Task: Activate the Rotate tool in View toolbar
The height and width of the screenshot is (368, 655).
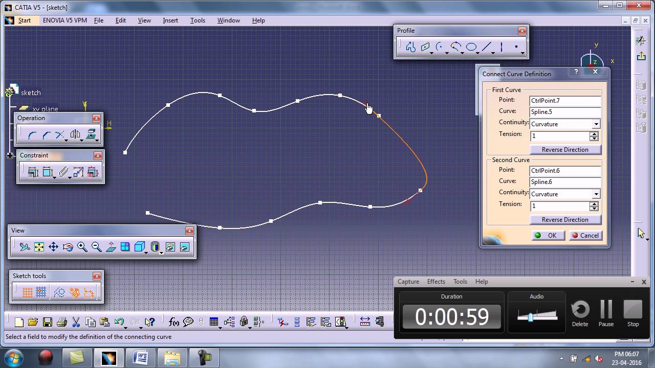Action: (x=68, y=247)
